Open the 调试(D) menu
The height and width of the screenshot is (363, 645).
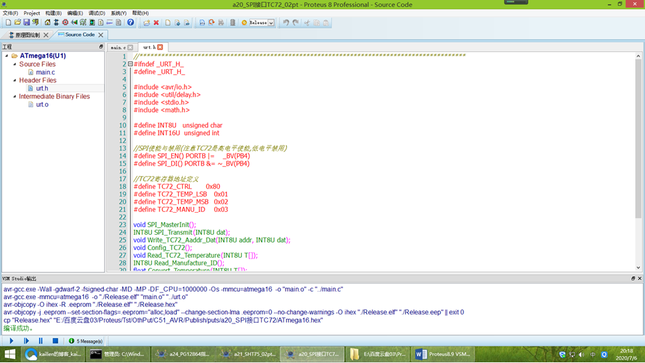point(97,13)
